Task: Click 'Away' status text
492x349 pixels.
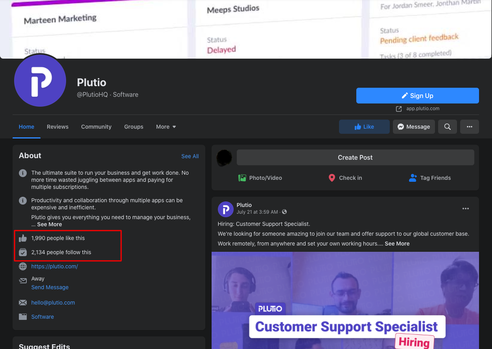Action: click(38, 279)
